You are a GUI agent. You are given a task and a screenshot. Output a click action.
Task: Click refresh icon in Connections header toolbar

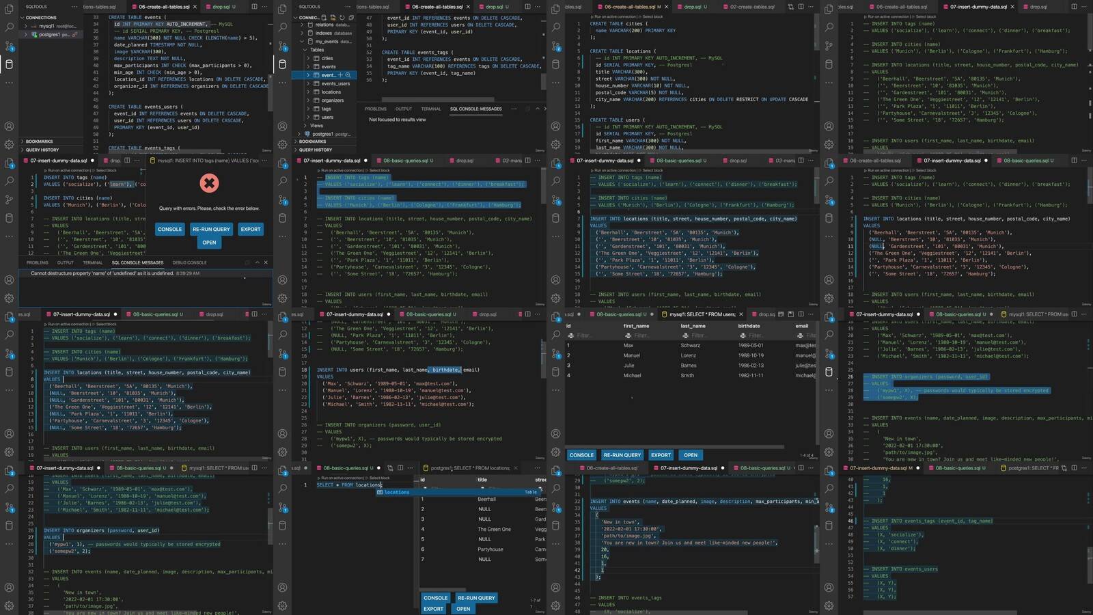[342, 17]
